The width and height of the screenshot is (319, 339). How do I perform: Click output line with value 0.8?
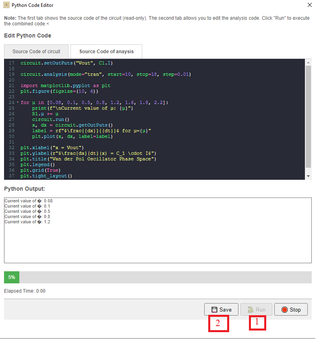pyautogui.click(x=27, y=216)
